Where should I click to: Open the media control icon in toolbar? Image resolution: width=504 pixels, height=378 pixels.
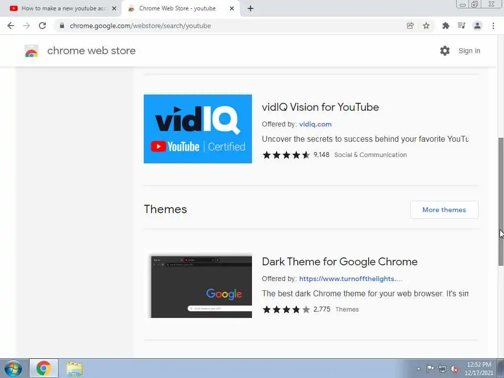(462, 26)
